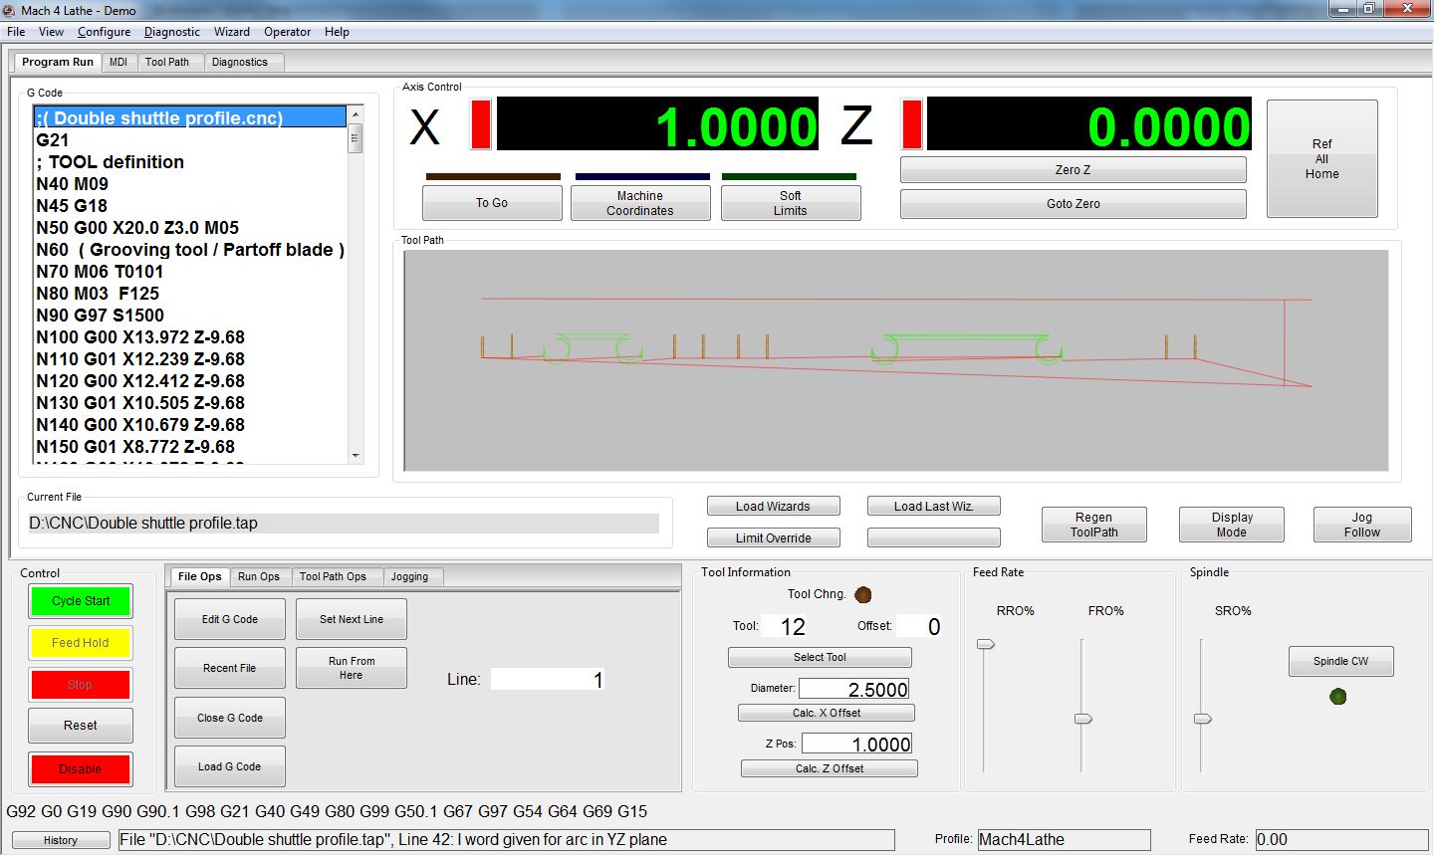This screenshot has height=856, width=1434.
Task: Click the Close G Code button
Action: click(230, 718)
